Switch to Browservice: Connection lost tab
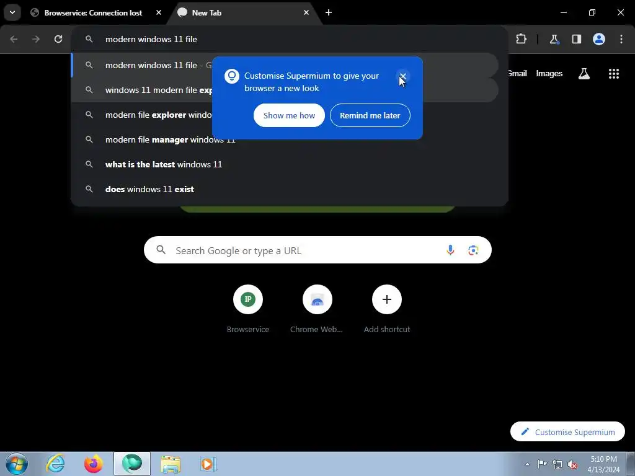This screenshot has width=635, height=476. (x=93, y=12)
